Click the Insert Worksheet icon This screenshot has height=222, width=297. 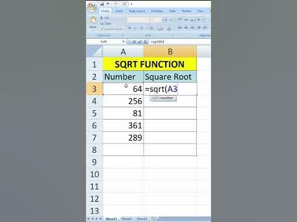pyautogui.click(x=154, y=219)
